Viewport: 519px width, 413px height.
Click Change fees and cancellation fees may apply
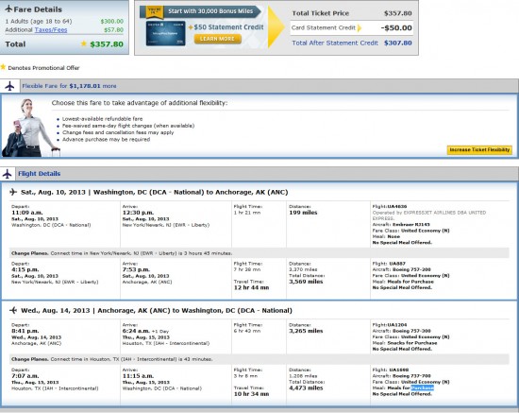[x=118, y=132]
